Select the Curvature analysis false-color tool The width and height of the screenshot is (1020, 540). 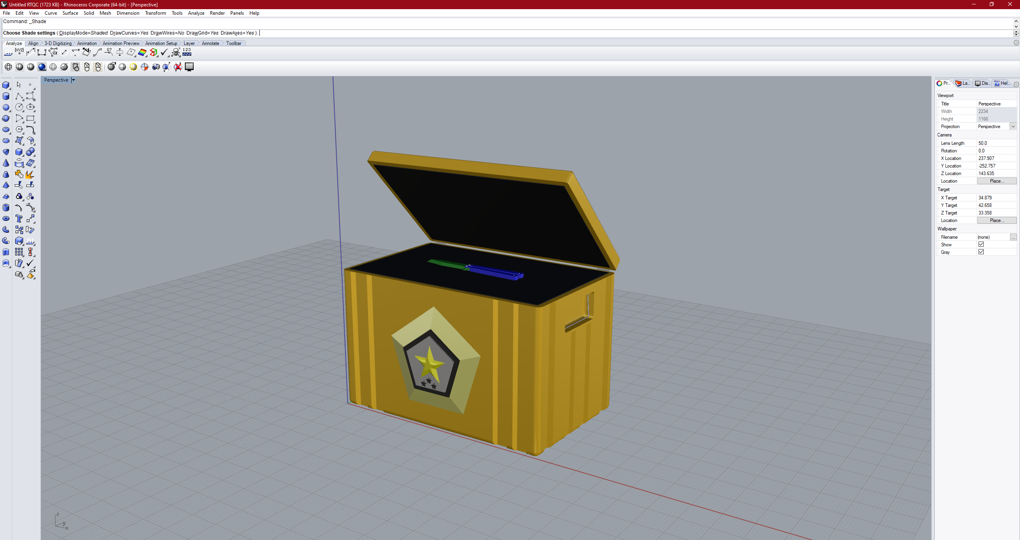(x=142, y=52)
